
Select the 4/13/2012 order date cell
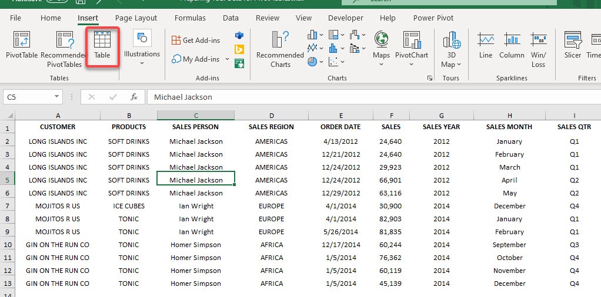click(x=340, y=141)
